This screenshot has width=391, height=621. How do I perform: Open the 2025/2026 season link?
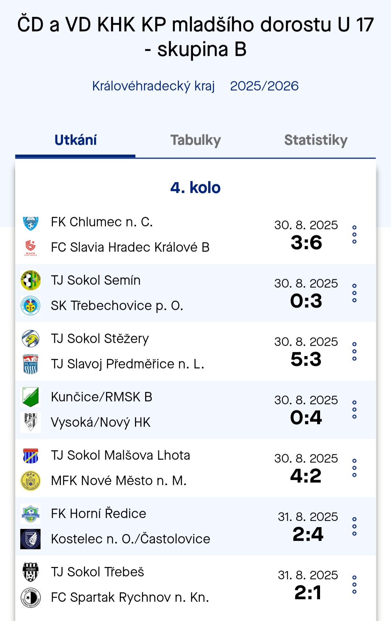click(x=264, y=86)
